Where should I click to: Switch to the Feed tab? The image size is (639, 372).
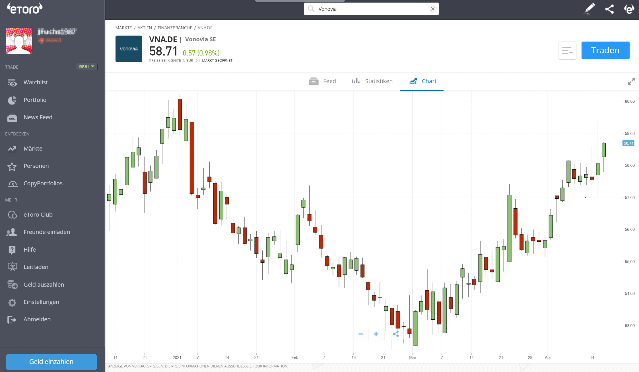(322, 81)
